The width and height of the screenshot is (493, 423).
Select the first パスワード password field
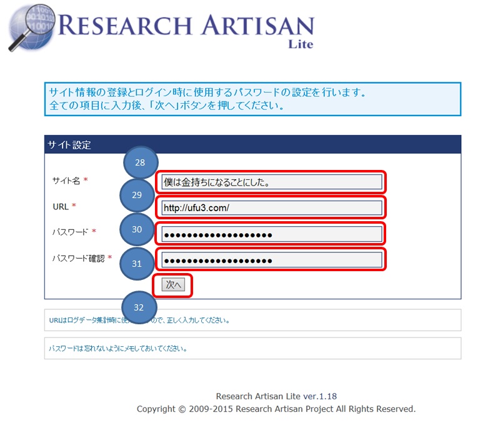coord(271,234)
